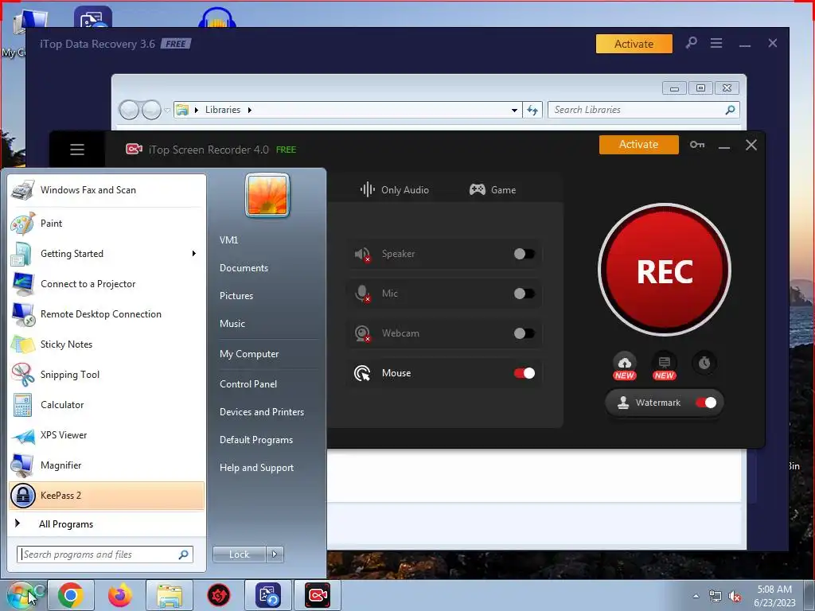
Task: Open the Snipping Tool
Action: coord(107,375)
